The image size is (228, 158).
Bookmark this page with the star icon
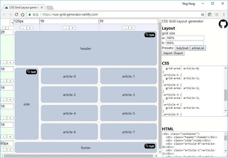point(203,15)
